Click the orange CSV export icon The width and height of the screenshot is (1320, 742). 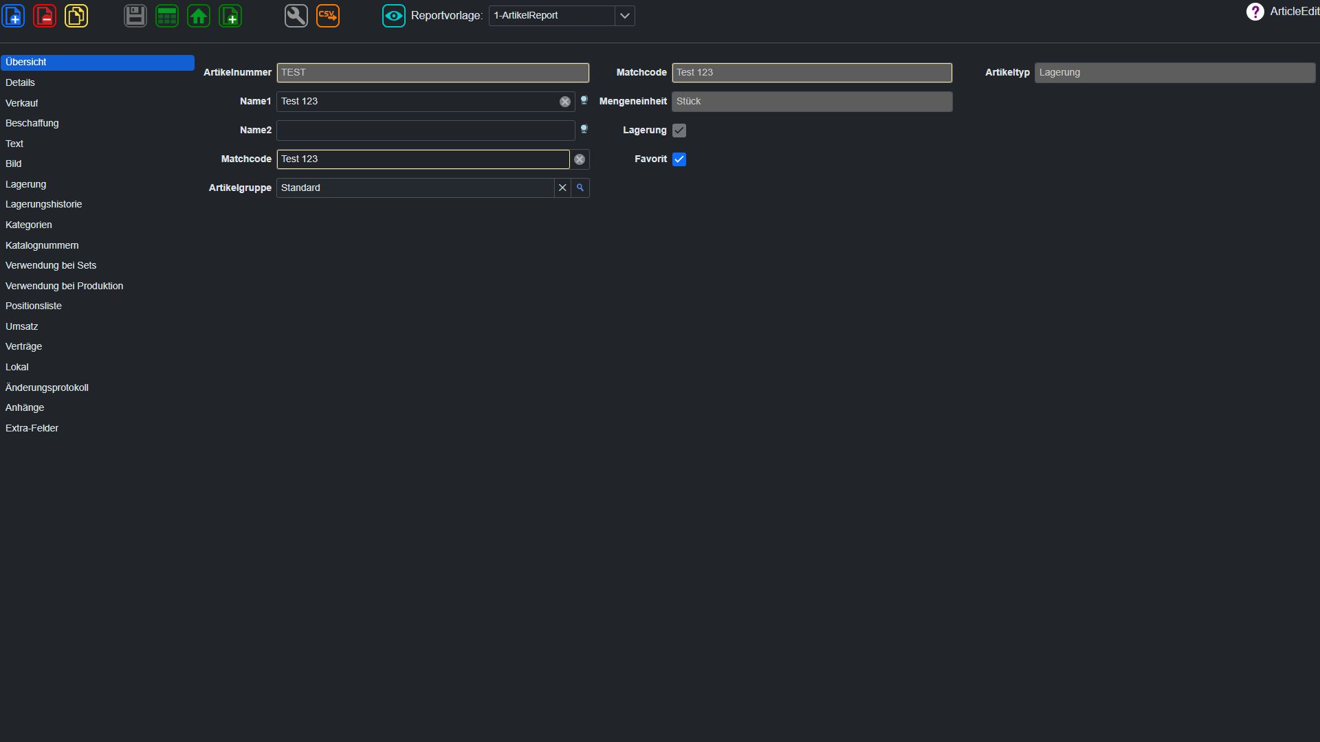[x=328, y=16]
